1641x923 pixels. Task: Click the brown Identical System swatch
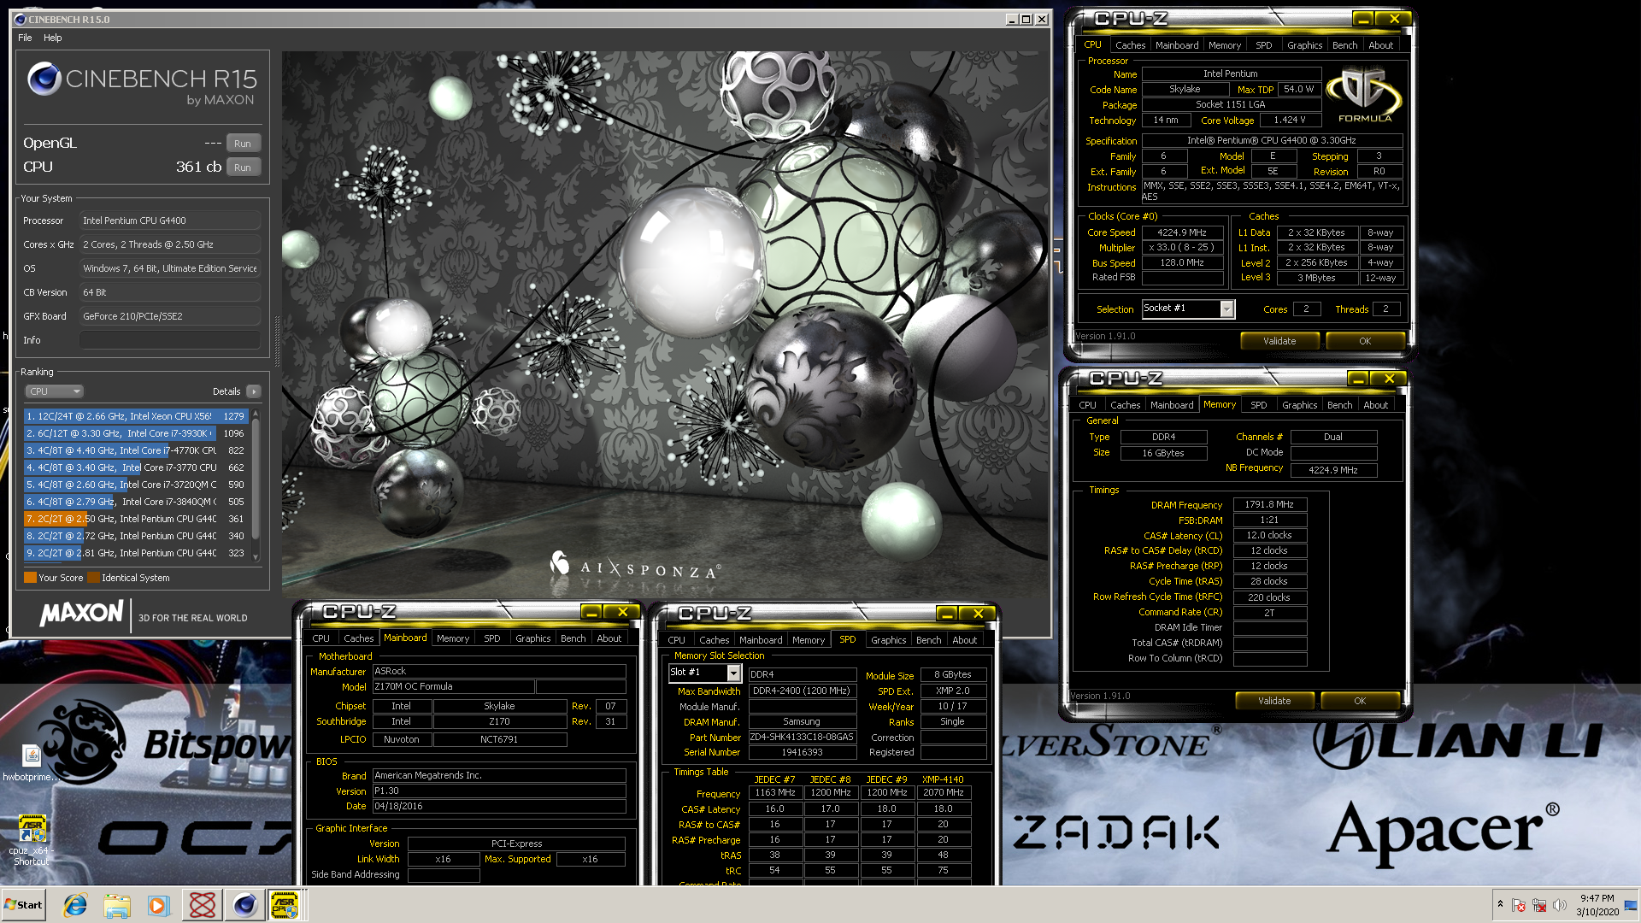[x=93, y=578]
